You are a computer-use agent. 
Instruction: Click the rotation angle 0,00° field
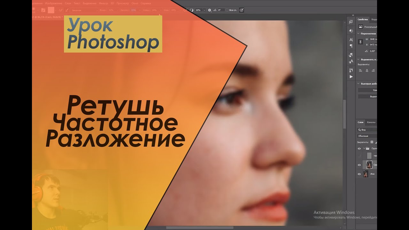click(373, 51)
